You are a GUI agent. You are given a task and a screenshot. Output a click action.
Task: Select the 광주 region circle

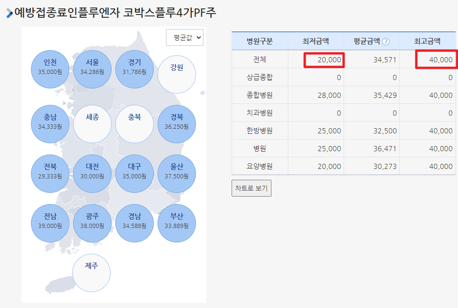92,223
